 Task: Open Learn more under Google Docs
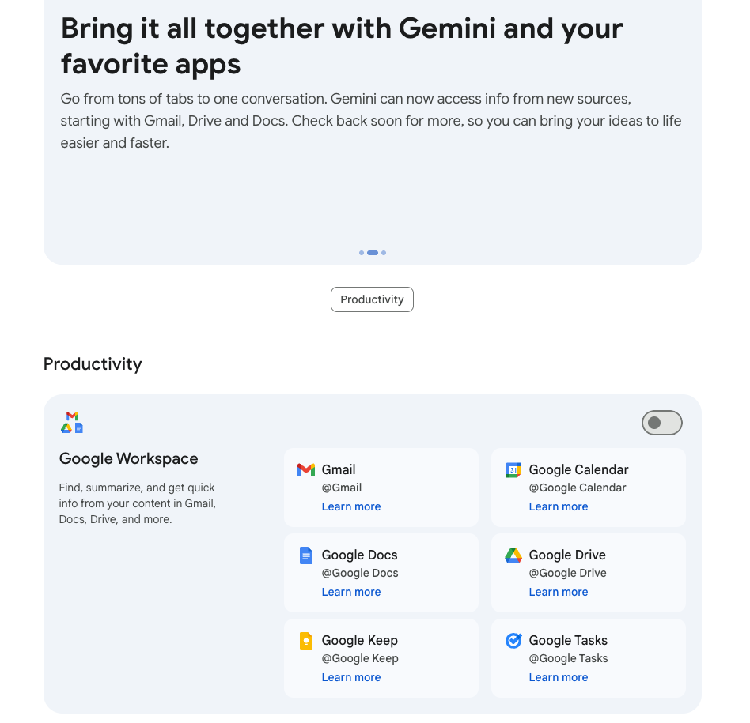point(350,592)
